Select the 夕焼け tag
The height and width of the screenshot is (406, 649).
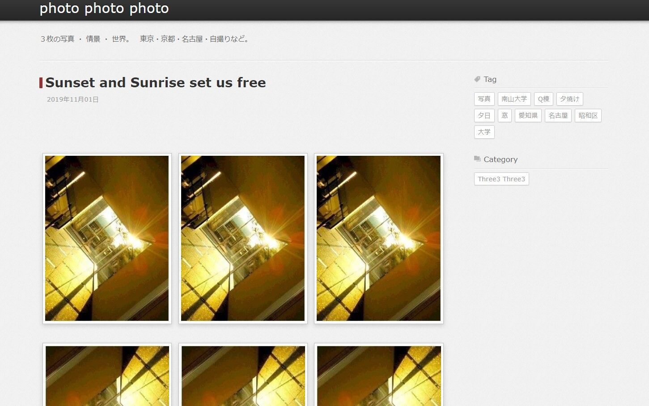point(570,99)
